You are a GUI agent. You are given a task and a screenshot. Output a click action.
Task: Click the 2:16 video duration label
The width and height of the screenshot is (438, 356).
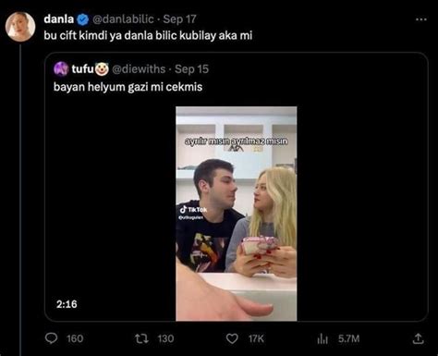[67, 304]
